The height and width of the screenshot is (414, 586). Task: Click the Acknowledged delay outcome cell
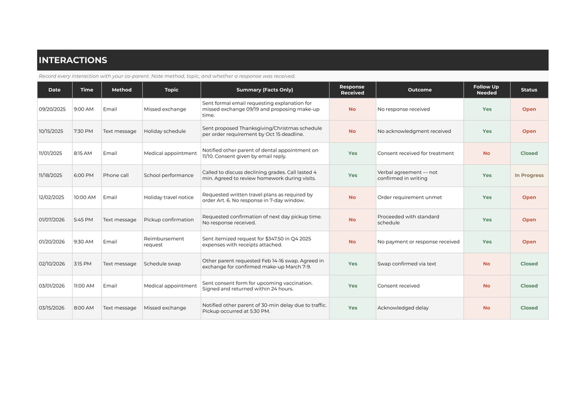[x=420, y=308]
